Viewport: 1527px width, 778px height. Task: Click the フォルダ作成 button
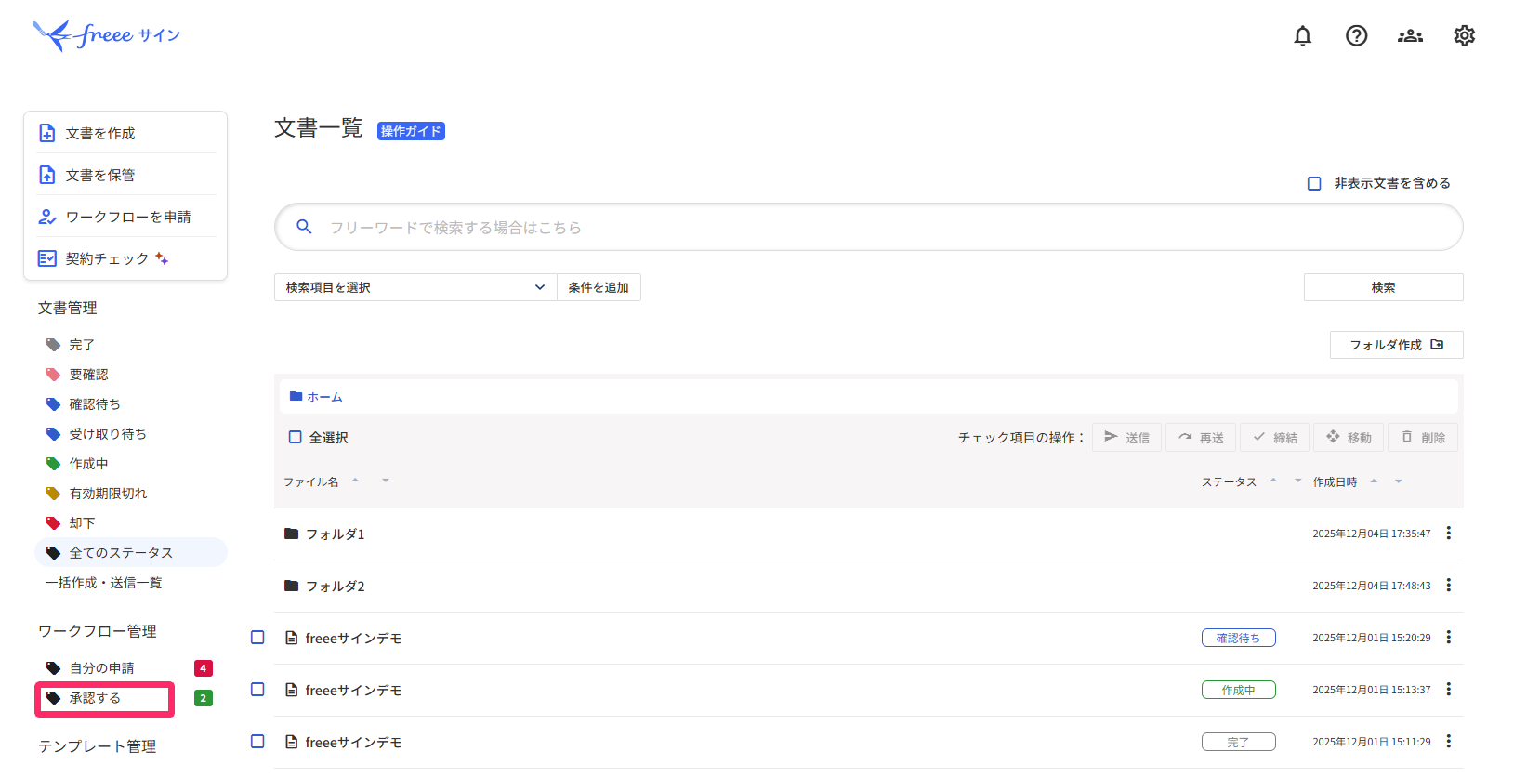click(1397, 345)
